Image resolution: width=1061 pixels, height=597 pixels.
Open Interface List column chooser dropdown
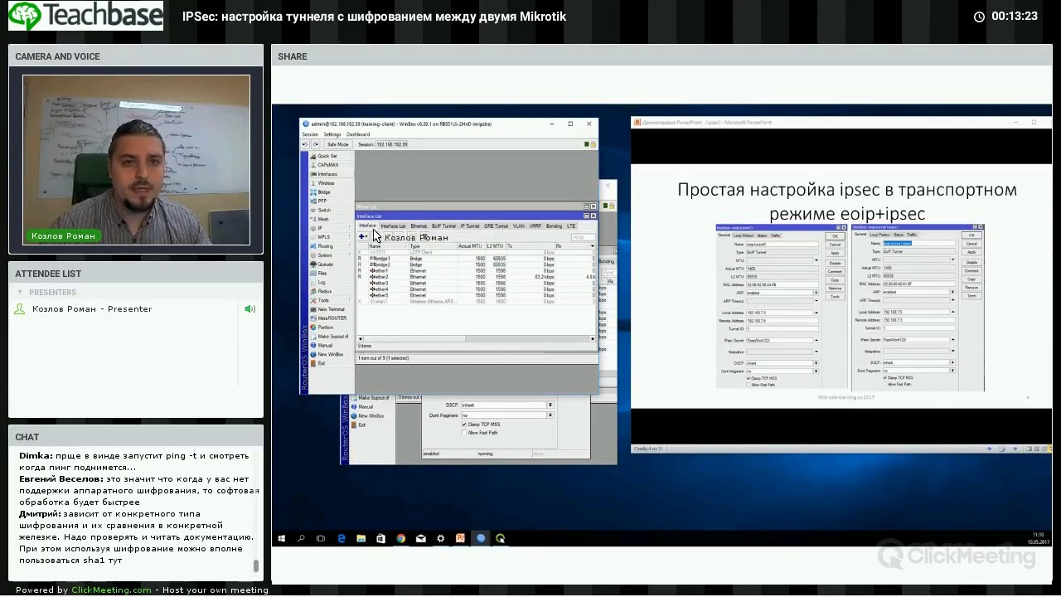pos(593,246)
